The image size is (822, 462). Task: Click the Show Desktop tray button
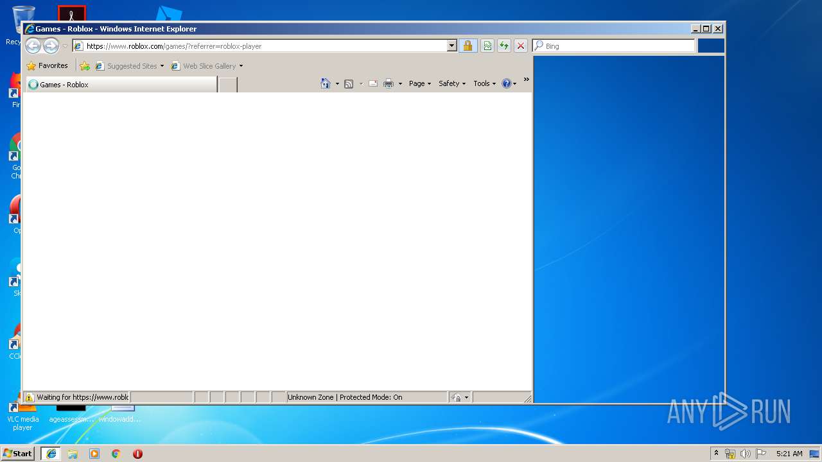coord(815,454)
